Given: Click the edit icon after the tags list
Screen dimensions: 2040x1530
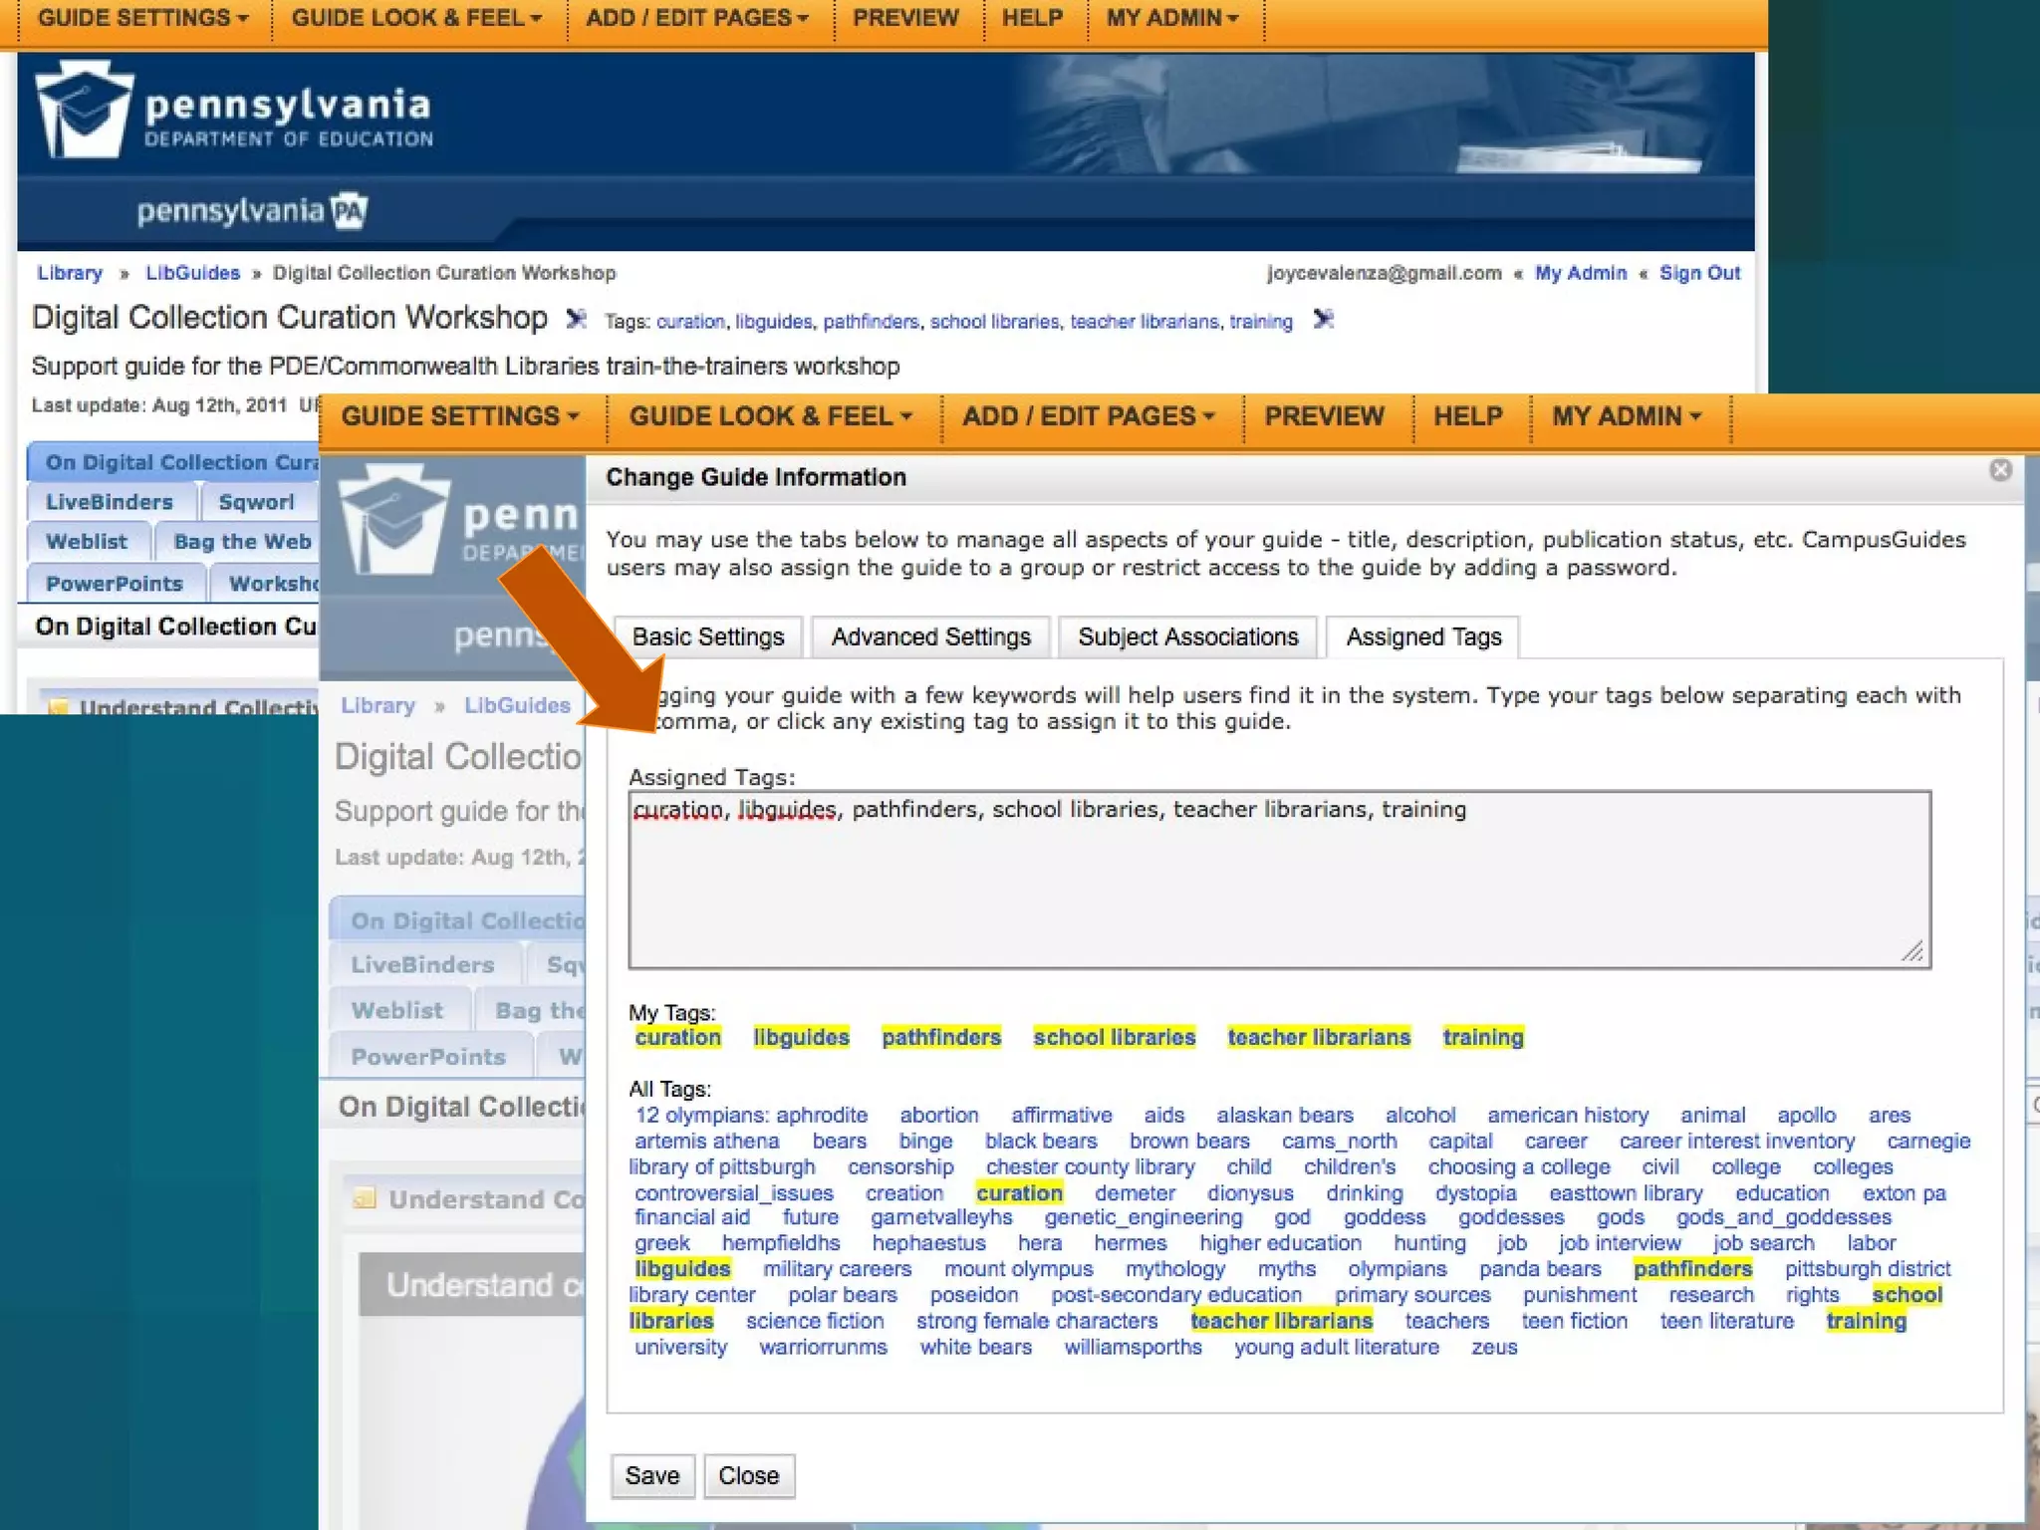Looking at the screenshot, I should point(1323,320).
